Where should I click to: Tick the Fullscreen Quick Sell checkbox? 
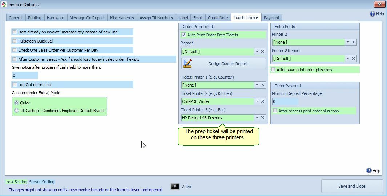coord(15,41)
